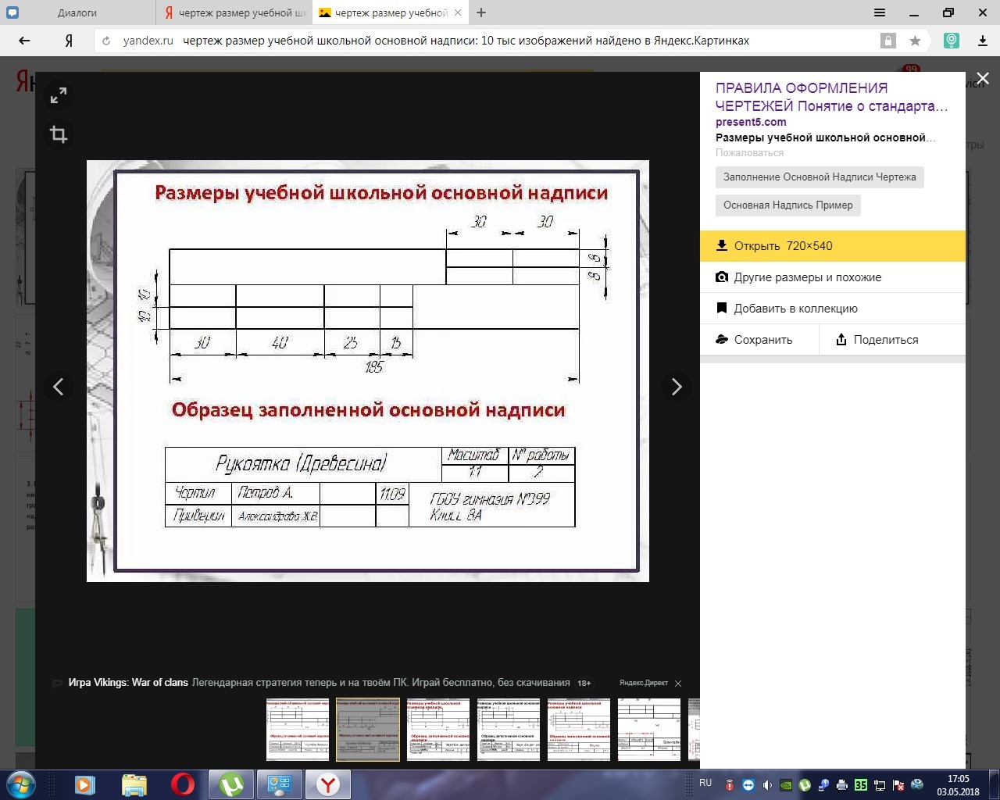Click the fullscreen expand icon on viewer
The width and height of the screenshot is (1000, 800).
(59, 96)
